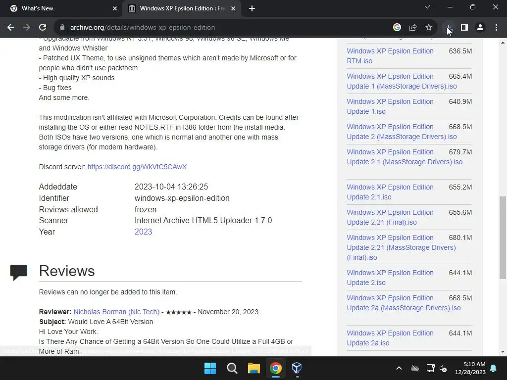Download Epsilon Edition Update 2.iso
The height and width of the screenshot is (380, 507).
[x=390, y=278]
